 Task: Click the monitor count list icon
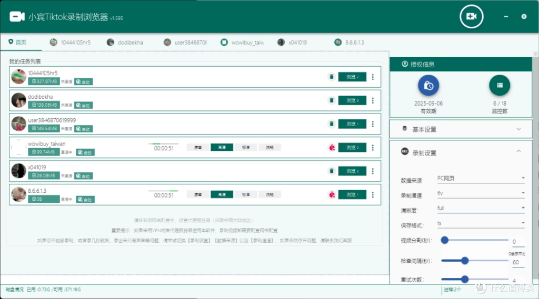pos(500,86)
